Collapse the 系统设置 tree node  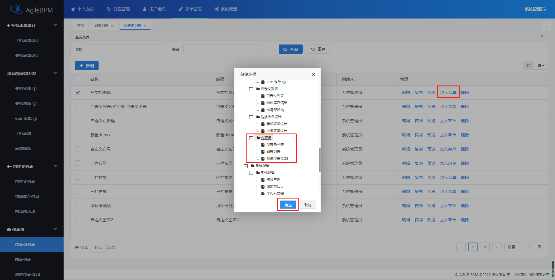coord(251,173)
